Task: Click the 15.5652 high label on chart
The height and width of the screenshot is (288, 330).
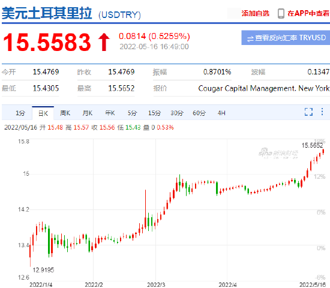Action: [x=312, y=145]
